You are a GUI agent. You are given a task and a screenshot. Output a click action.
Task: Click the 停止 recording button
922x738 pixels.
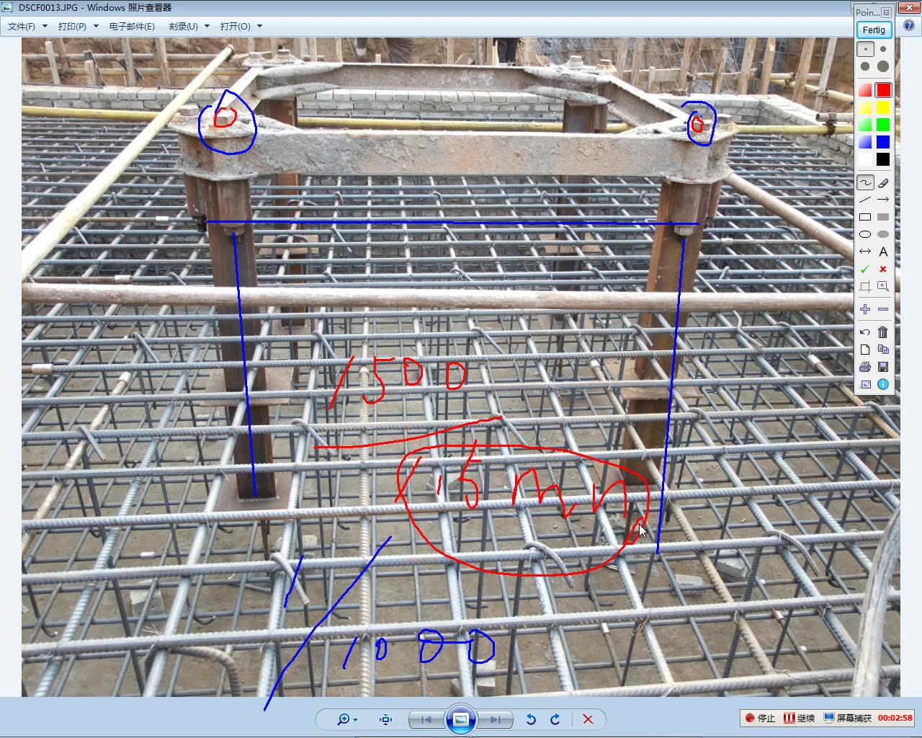(x=761, y=718)
